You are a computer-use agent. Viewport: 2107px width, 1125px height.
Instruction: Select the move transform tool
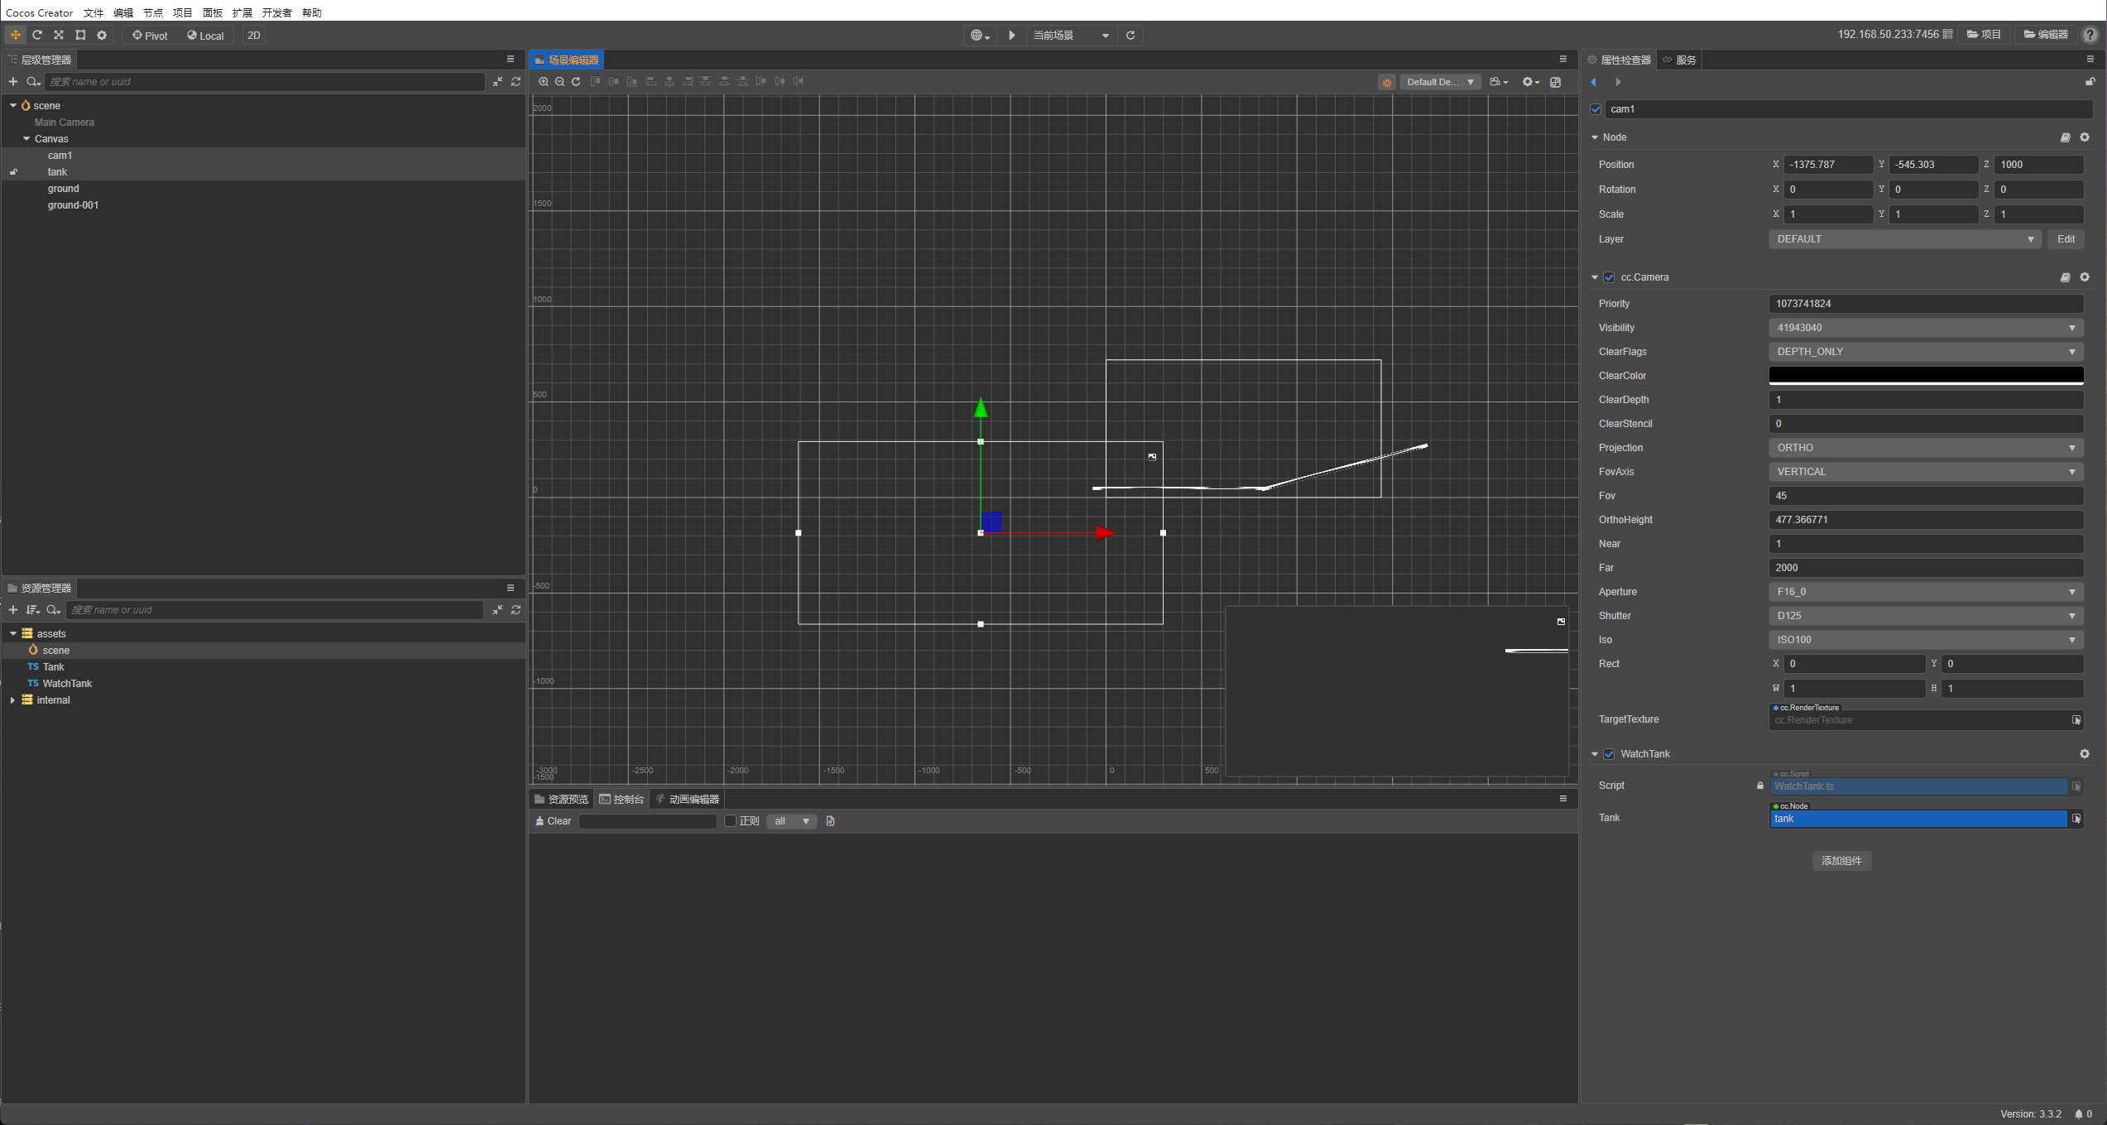(x=15, y=35)
